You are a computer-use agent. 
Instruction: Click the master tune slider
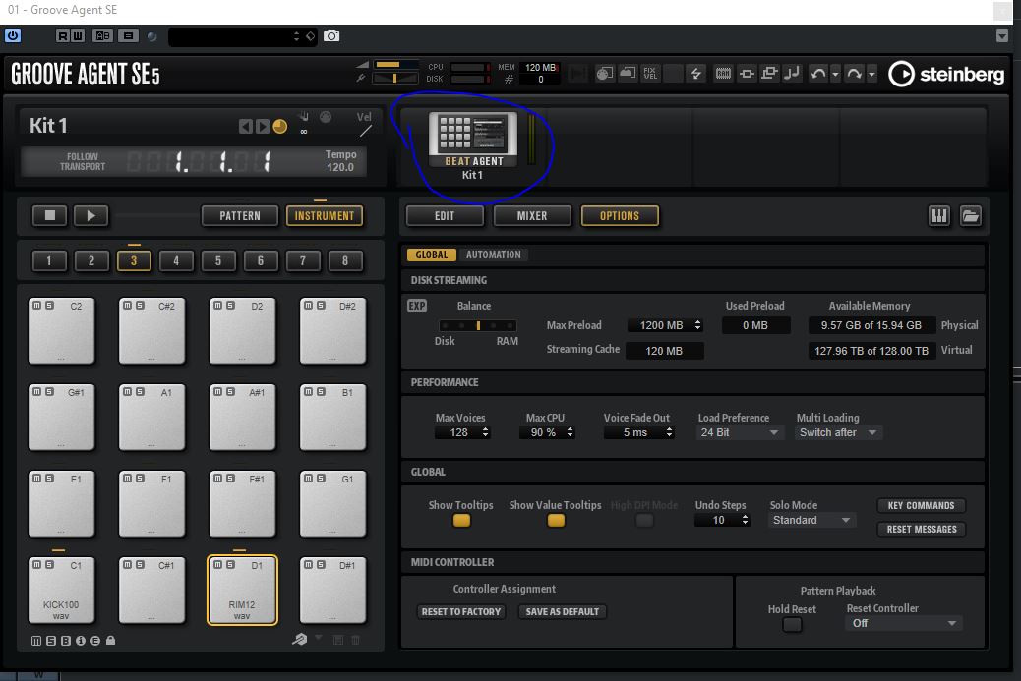click(x=395, y=79)
